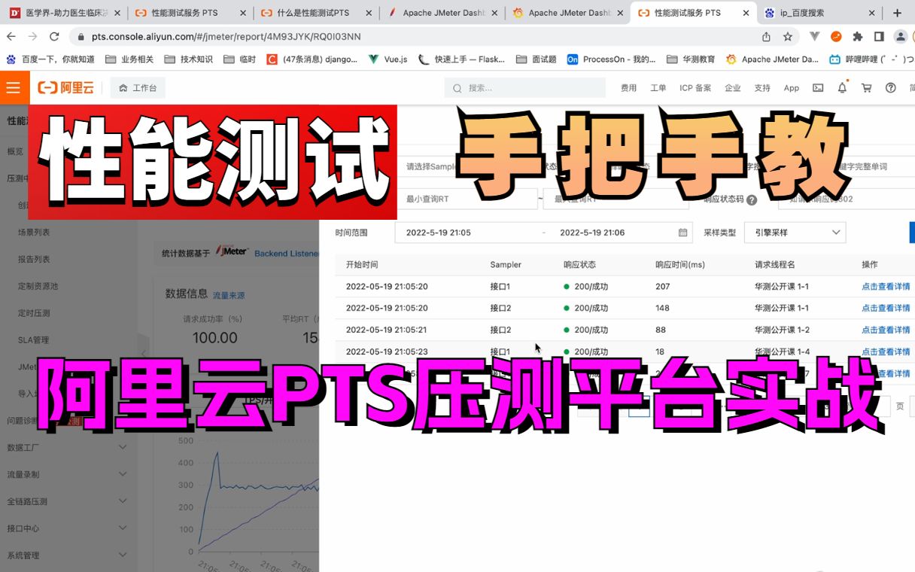Collapse the left sidebar with the arrow handle
The width and height of the screenshot is (915, 572).
click(x=143, y=353)
